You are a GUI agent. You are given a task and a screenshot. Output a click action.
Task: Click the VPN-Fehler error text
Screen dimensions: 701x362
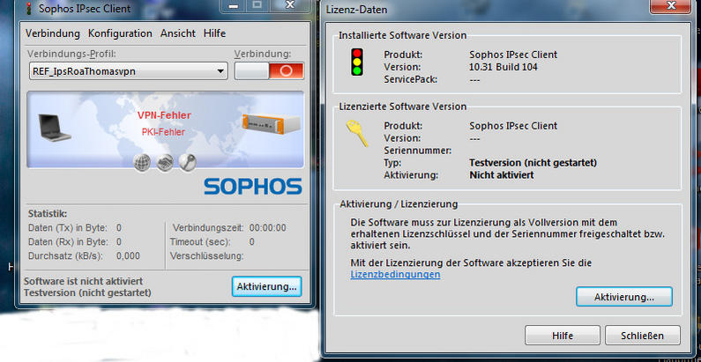point(164,115)
